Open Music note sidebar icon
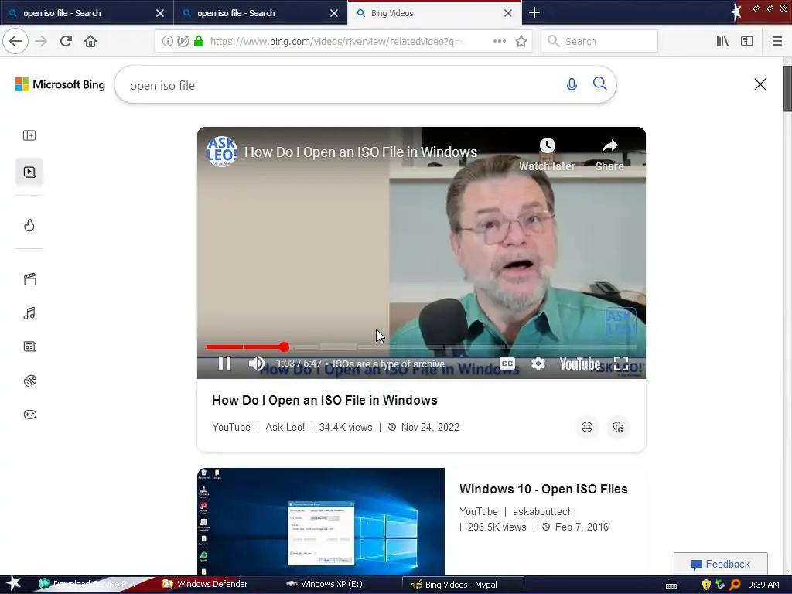 (29, 313)
